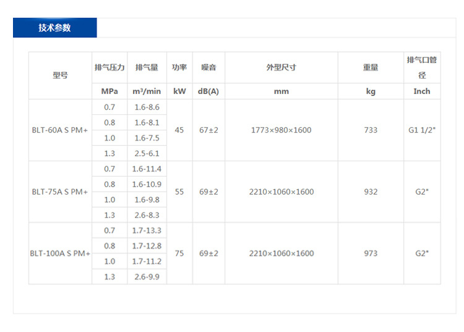Image resolution: width=464 pixels, height=332 pixels.
Task: Click the 排气量 column header
Action: [147, 67]
